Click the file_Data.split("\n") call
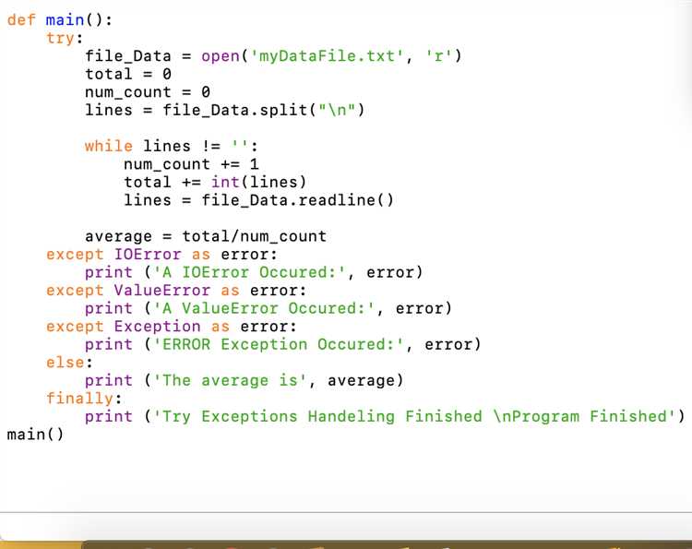Screen dimensions: 692x549 tap(264, 110)
